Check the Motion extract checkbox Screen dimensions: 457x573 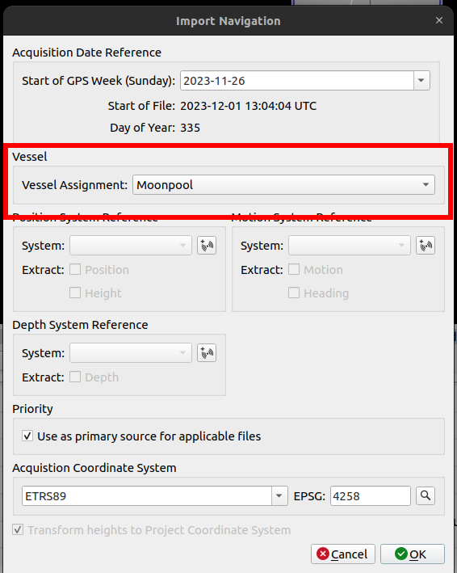pos(294,270)
